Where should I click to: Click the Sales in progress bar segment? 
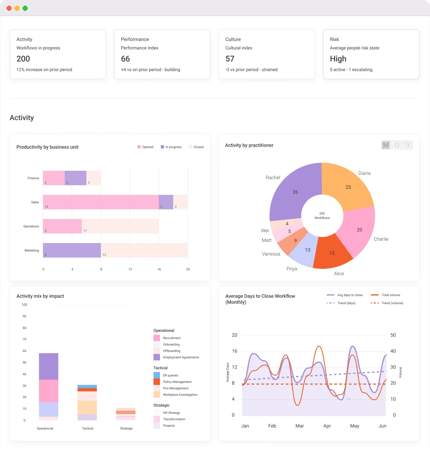coord(166,202)
